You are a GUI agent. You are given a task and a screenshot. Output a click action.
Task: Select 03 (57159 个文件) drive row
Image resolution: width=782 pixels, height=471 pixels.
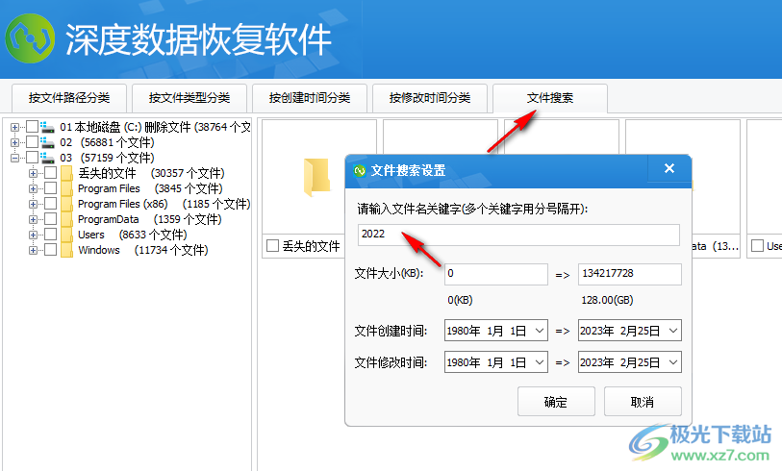click(107, 158)
